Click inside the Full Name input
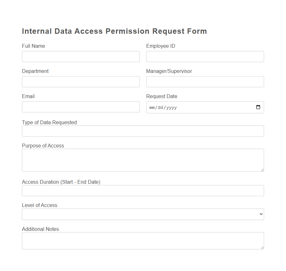The height and width of the screenshot is (271, 286). pos(81,56)
